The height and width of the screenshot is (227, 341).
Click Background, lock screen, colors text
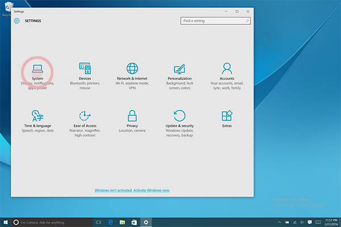(x=180, y=86)
